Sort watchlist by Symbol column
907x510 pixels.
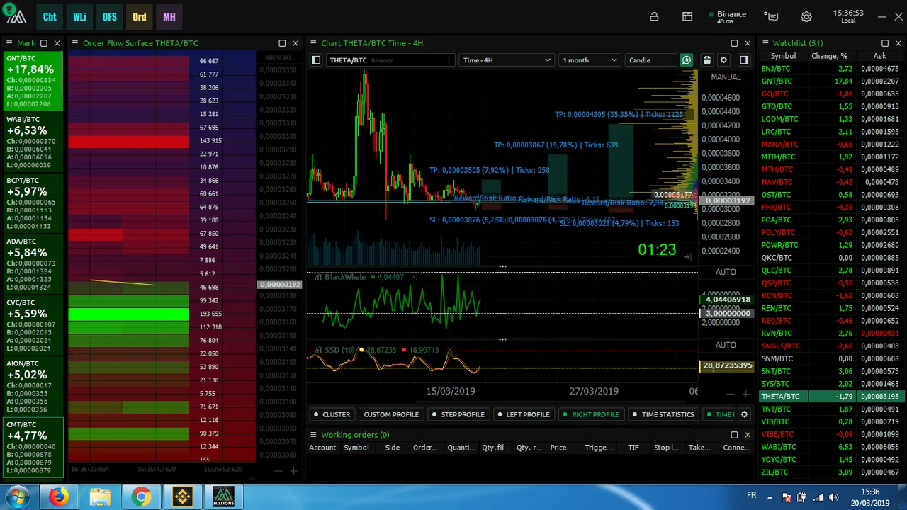tap(783, 56)
